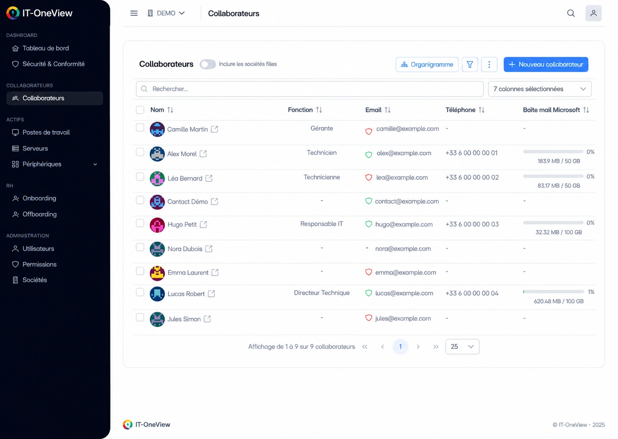This screenshot has width=618, height=439.
Task: Open the search magnifier in top bar
Action: tap(571, 13)
